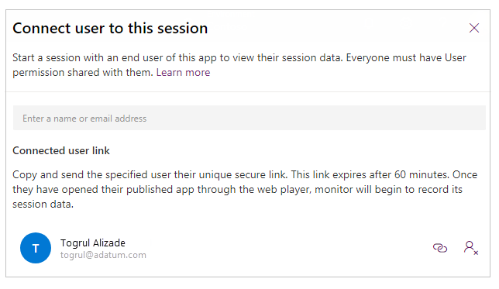Dismiss the dialog with the X icon
This screenshot has width=499, height=289.
click(474, 28)
